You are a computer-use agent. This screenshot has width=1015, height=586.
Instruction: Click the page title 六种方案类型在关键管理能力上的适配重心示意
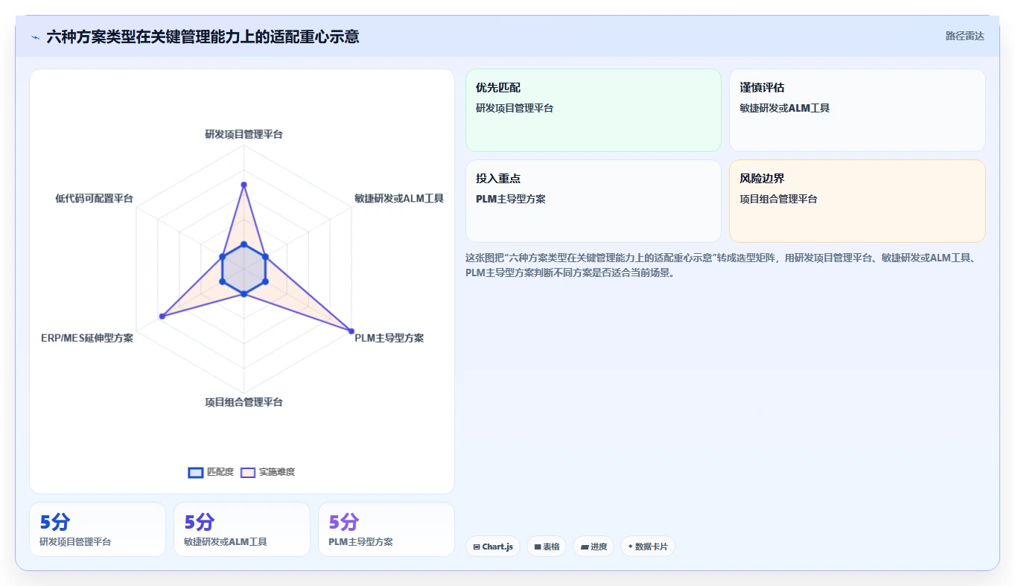(x=203, y=36)
